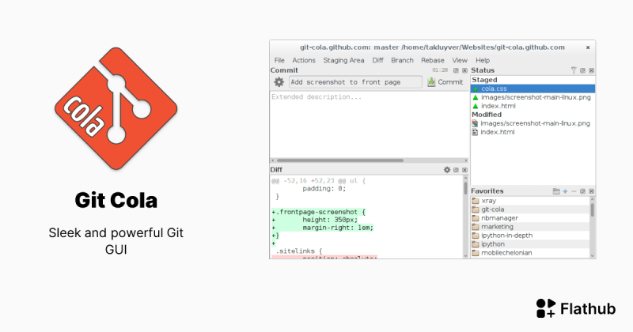Open the mobilechelonian favorite repository
This screenshot has width=633, height=332.
530,253
